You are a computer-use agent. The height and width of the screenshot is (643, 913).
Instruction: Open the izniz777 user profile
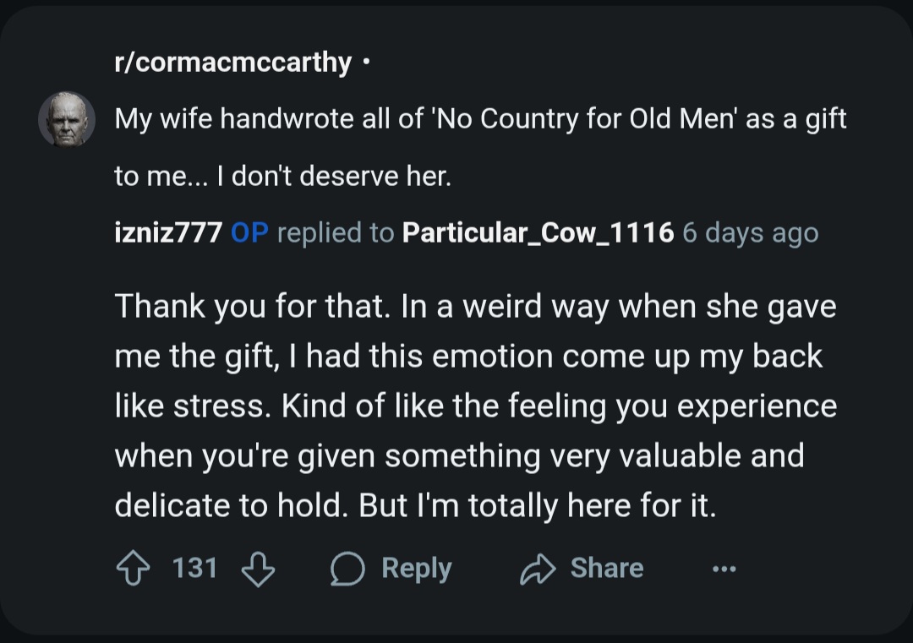167,232
